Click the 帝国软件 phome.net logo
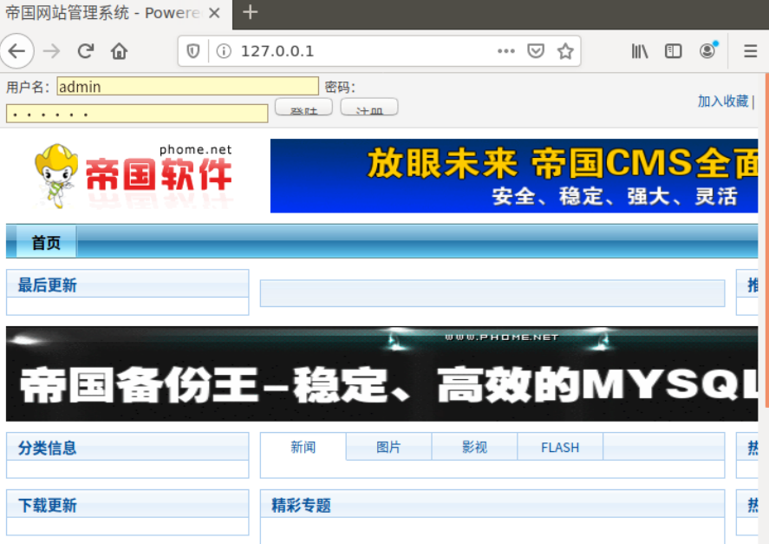 point(121,174)
